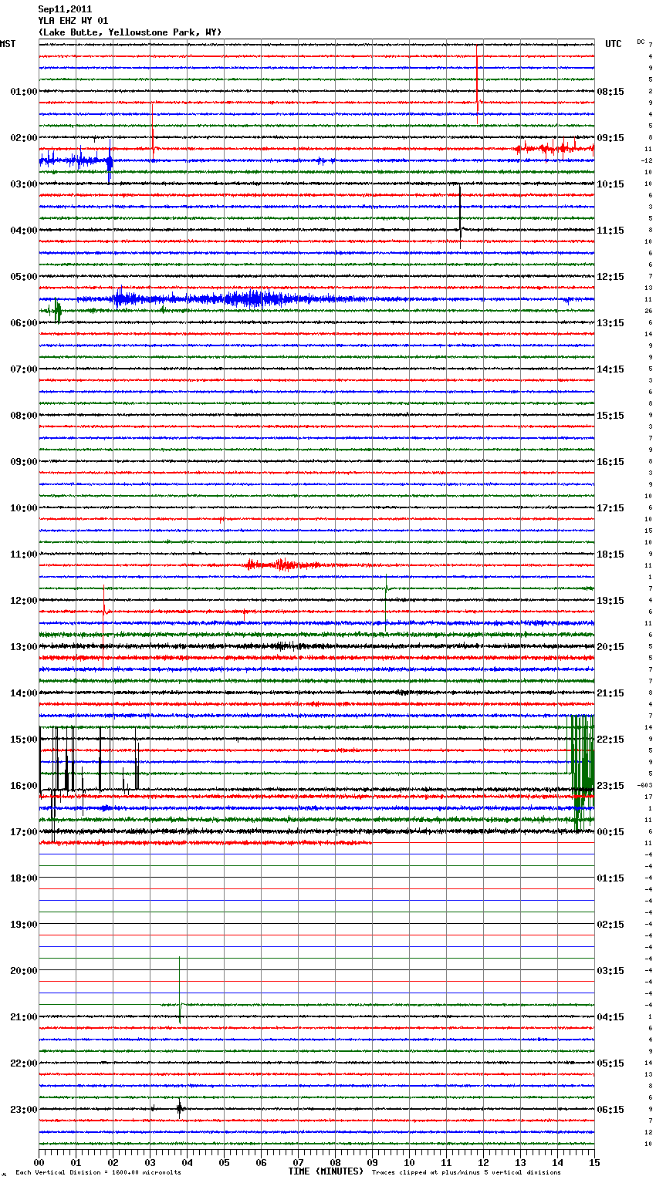This screenshot has height=1183, width=656.
Task: Click the DC offset value -12
Action: click(647, 160)
